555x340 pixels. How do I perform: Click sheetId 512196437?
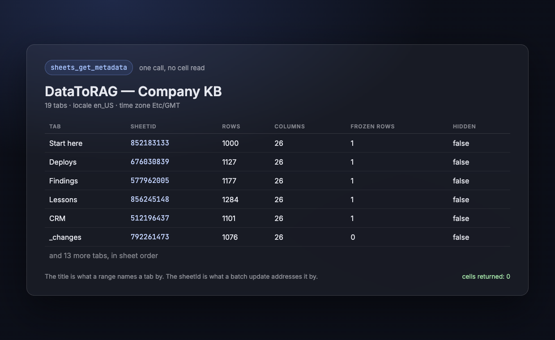[x=150, y=218]
